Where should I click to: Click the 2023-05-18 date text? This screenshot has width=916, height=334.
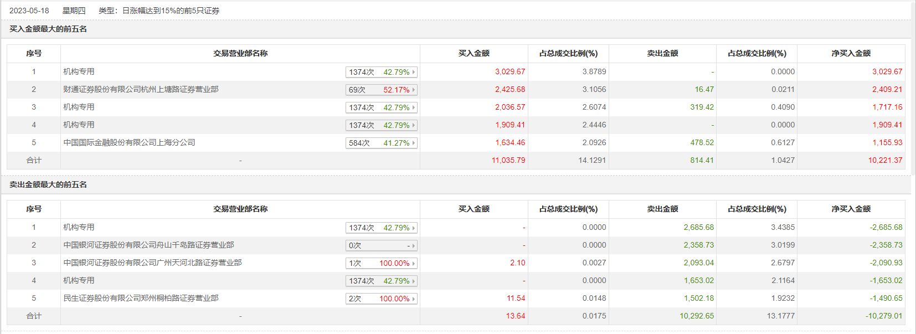[29, 11]
